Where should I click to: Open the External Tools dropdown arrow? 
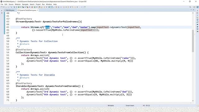coord(30,7)
